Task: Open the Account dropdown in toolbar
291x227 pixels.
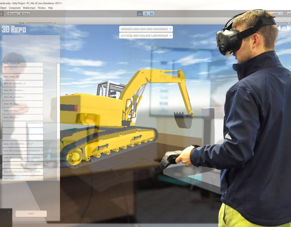Action: coord(276,14)
